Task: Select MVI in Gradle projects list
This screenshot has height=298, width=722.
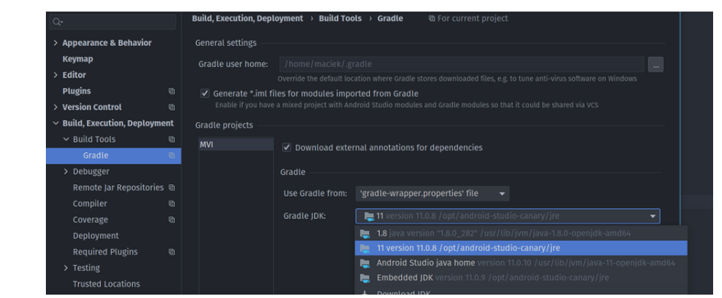Action: (x=236, y=145)
